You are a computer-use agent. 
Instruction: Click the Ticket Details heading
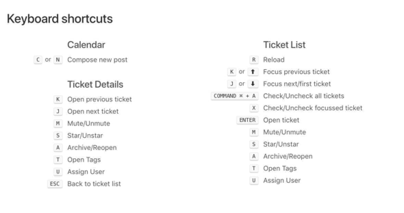(95, 85)
